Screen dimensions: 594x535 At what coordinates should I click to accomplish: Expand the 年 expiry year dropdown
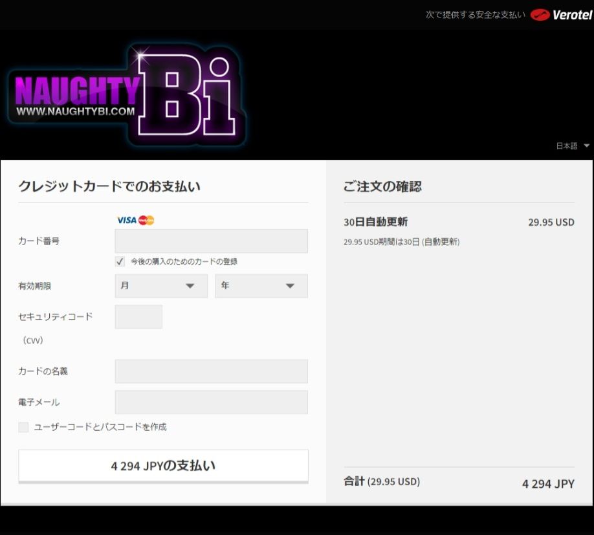pos(261,286)
